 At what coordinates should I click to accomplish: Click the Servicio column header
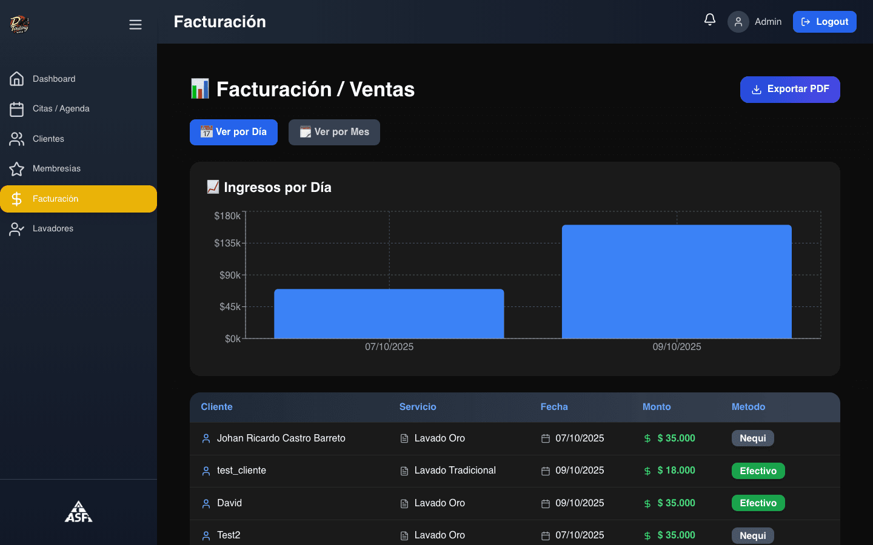click(x=418, y=407)
